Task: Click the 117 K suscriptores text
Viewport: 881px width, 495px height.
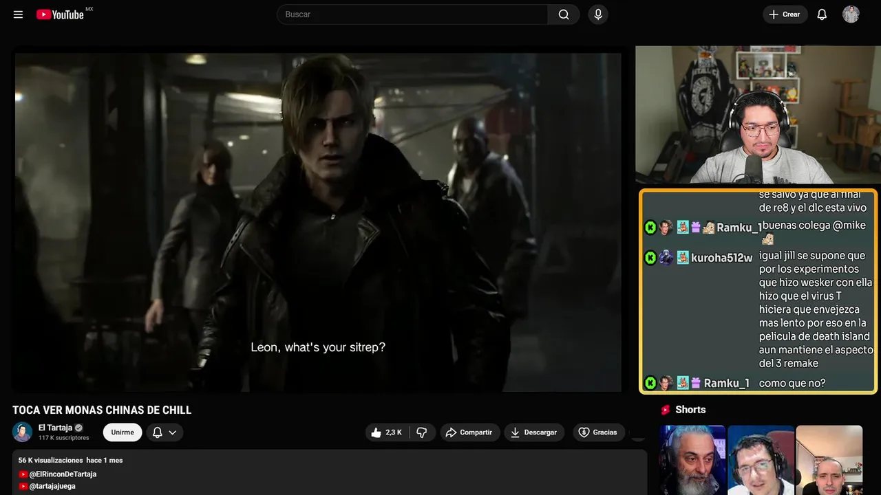Action: 63,438
